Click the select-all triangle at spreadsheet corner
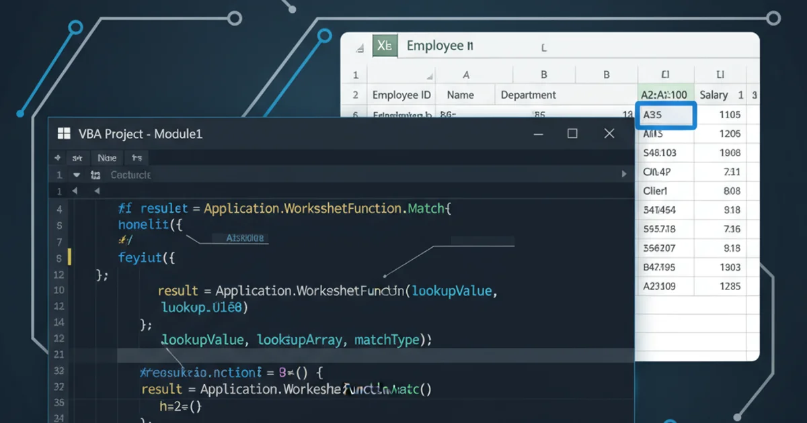 (360, 49)
